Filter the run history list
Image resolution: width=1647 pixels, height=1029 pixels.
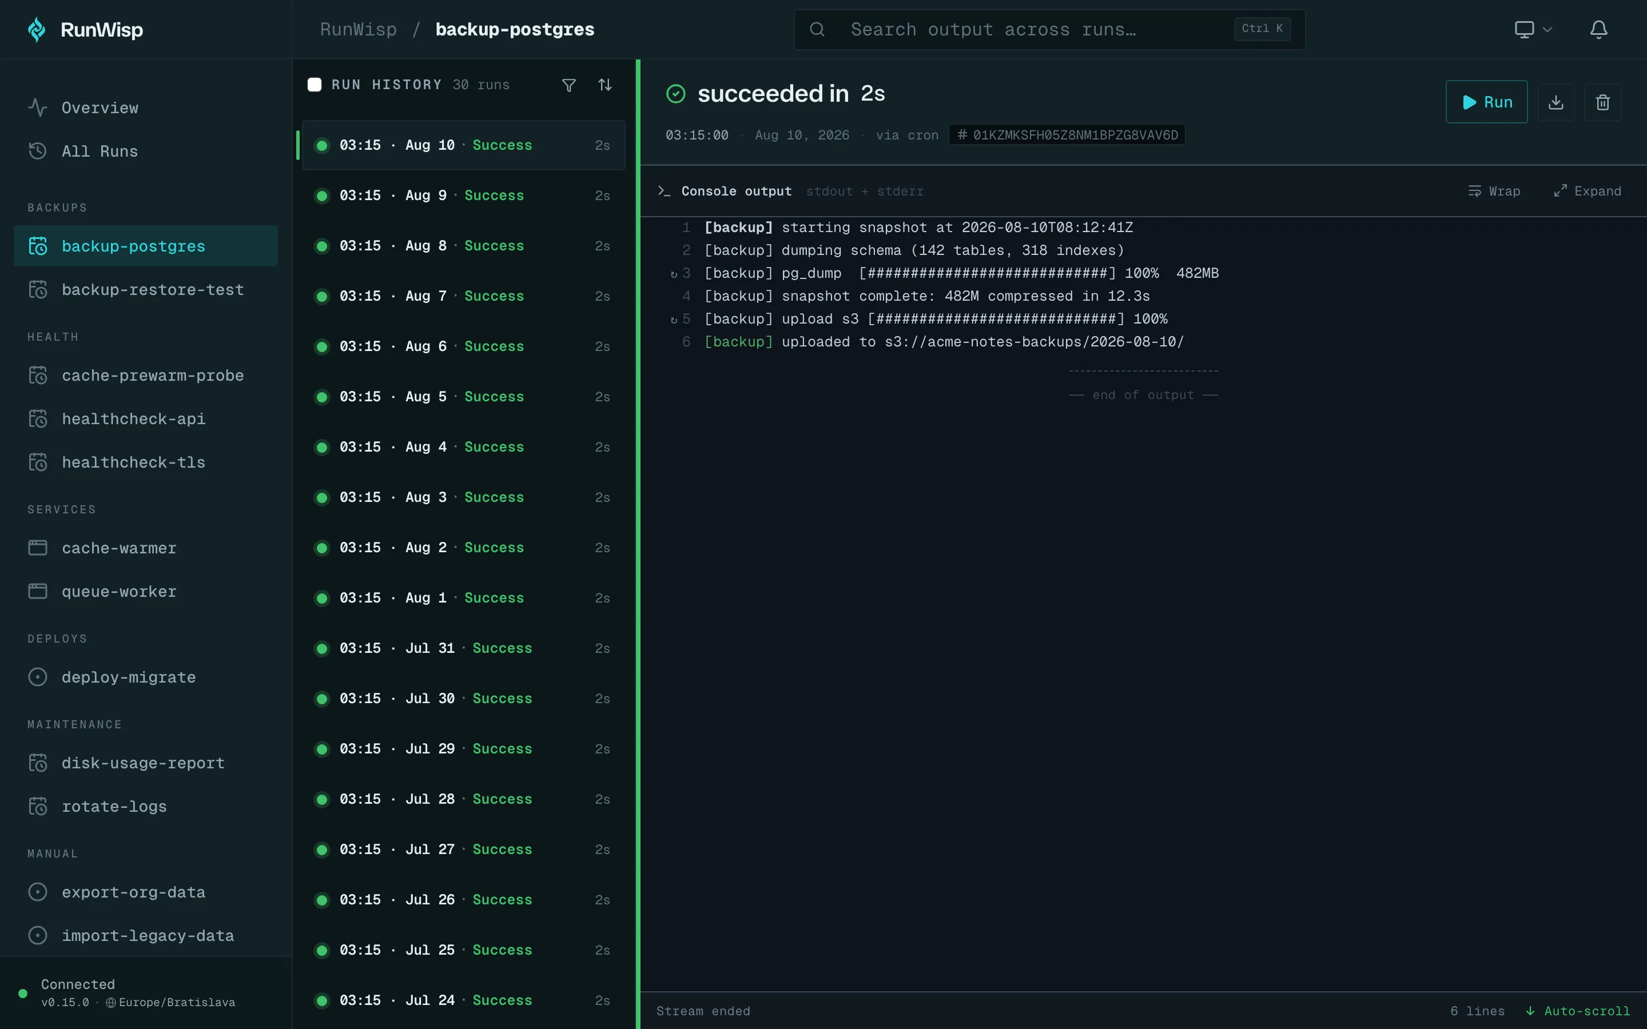(569, 85)
